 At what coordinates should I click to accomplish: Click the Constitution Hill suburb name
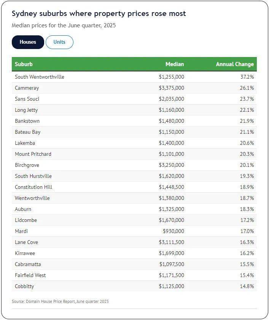33,187
